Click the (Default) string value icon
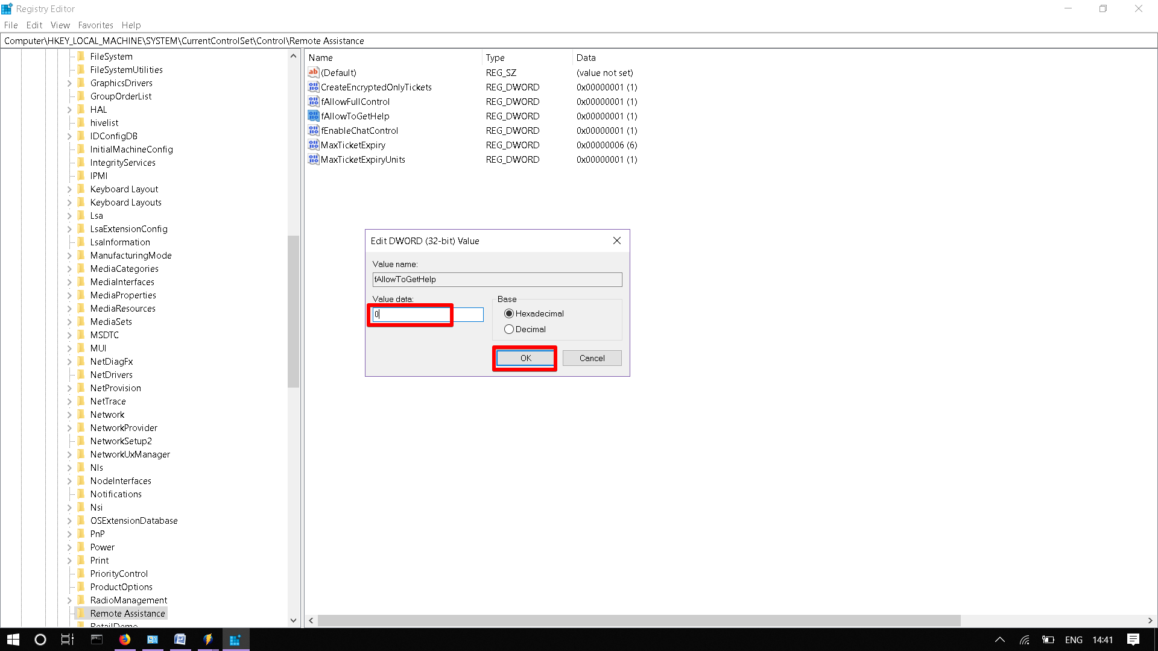This screenshot has width=1158, height=651. click(x=313, y=72)
